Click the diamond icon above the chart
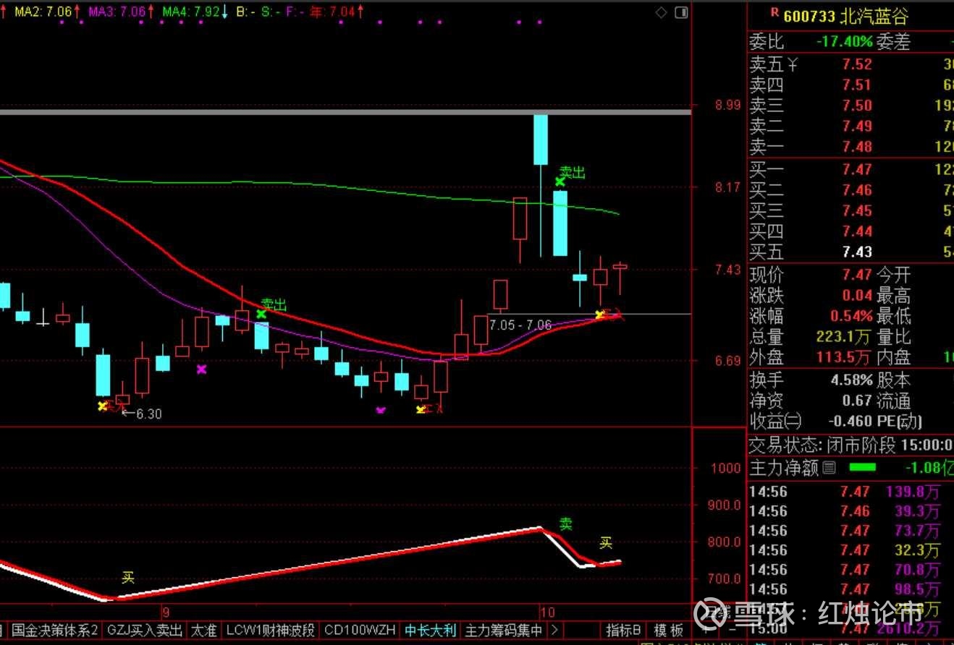This screenshot has width=954, height=645. [x=661, y=12]
